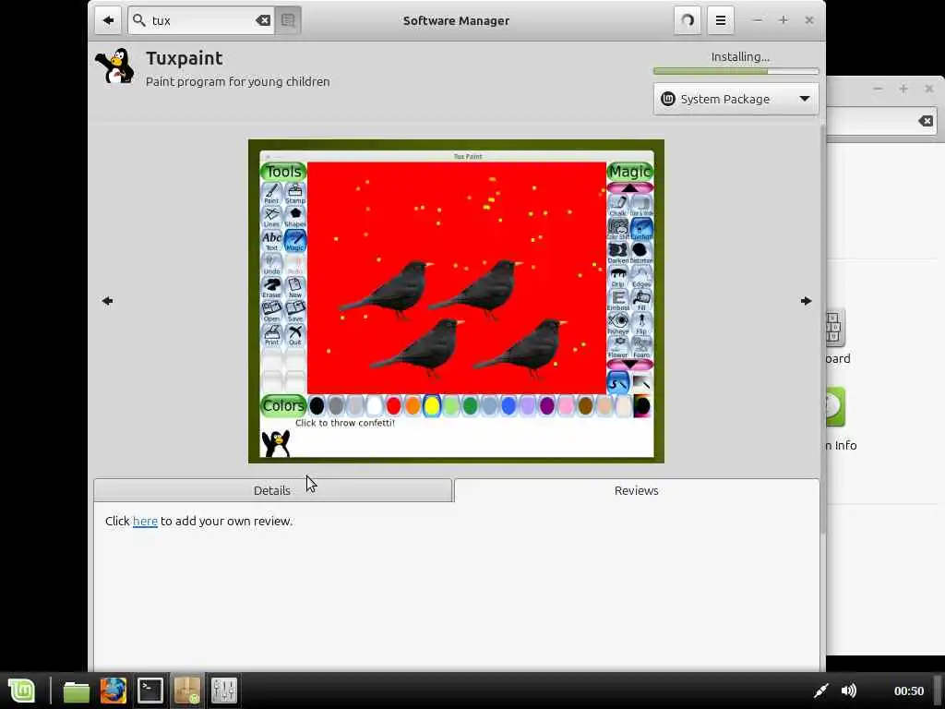Launch the file manager from the taskbar
The height and width of the screenshot is (709, 945).
coord(77,691)
